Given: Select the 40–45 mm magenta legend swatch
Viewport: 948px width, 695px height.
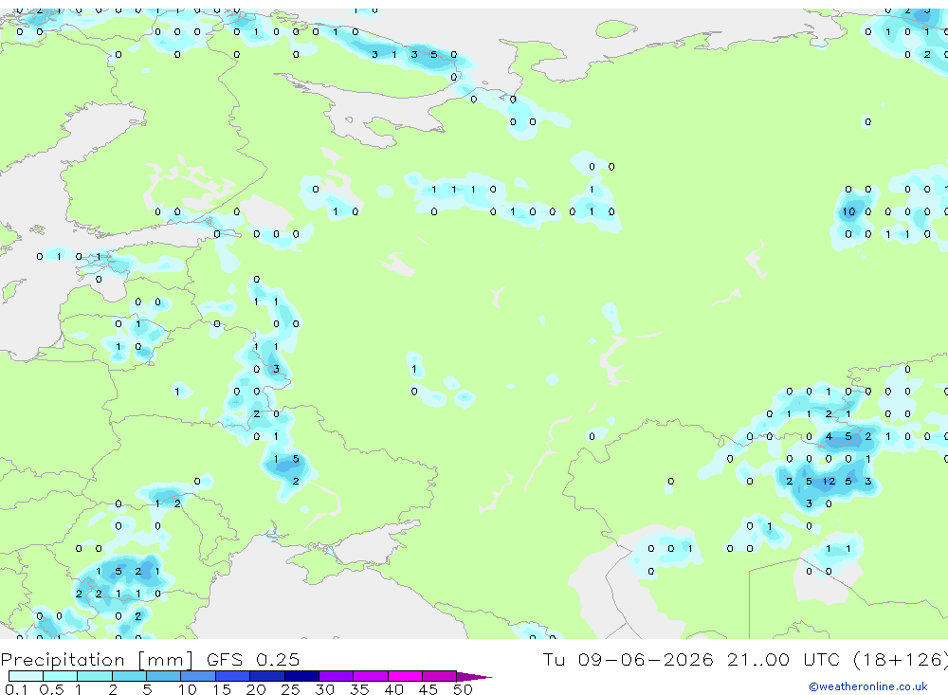Looking at the screenshot, I should click(x=405, y=676).
